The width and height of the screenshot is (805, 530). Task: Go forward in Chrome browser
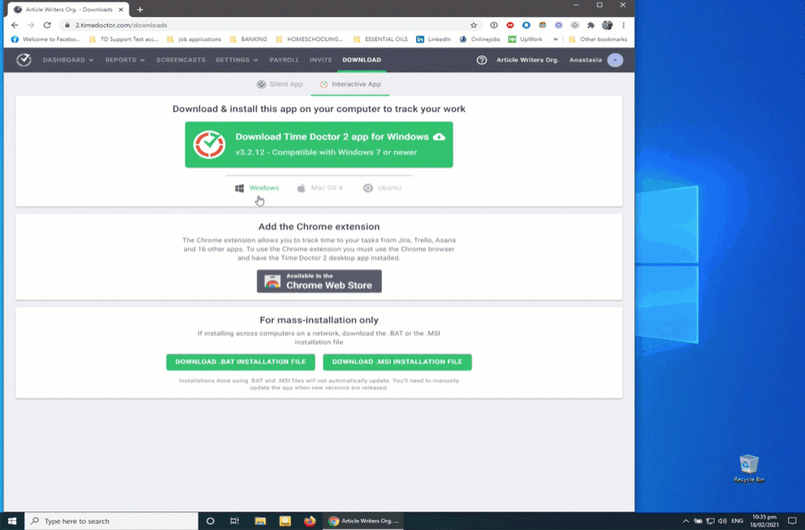pos(30,25)
